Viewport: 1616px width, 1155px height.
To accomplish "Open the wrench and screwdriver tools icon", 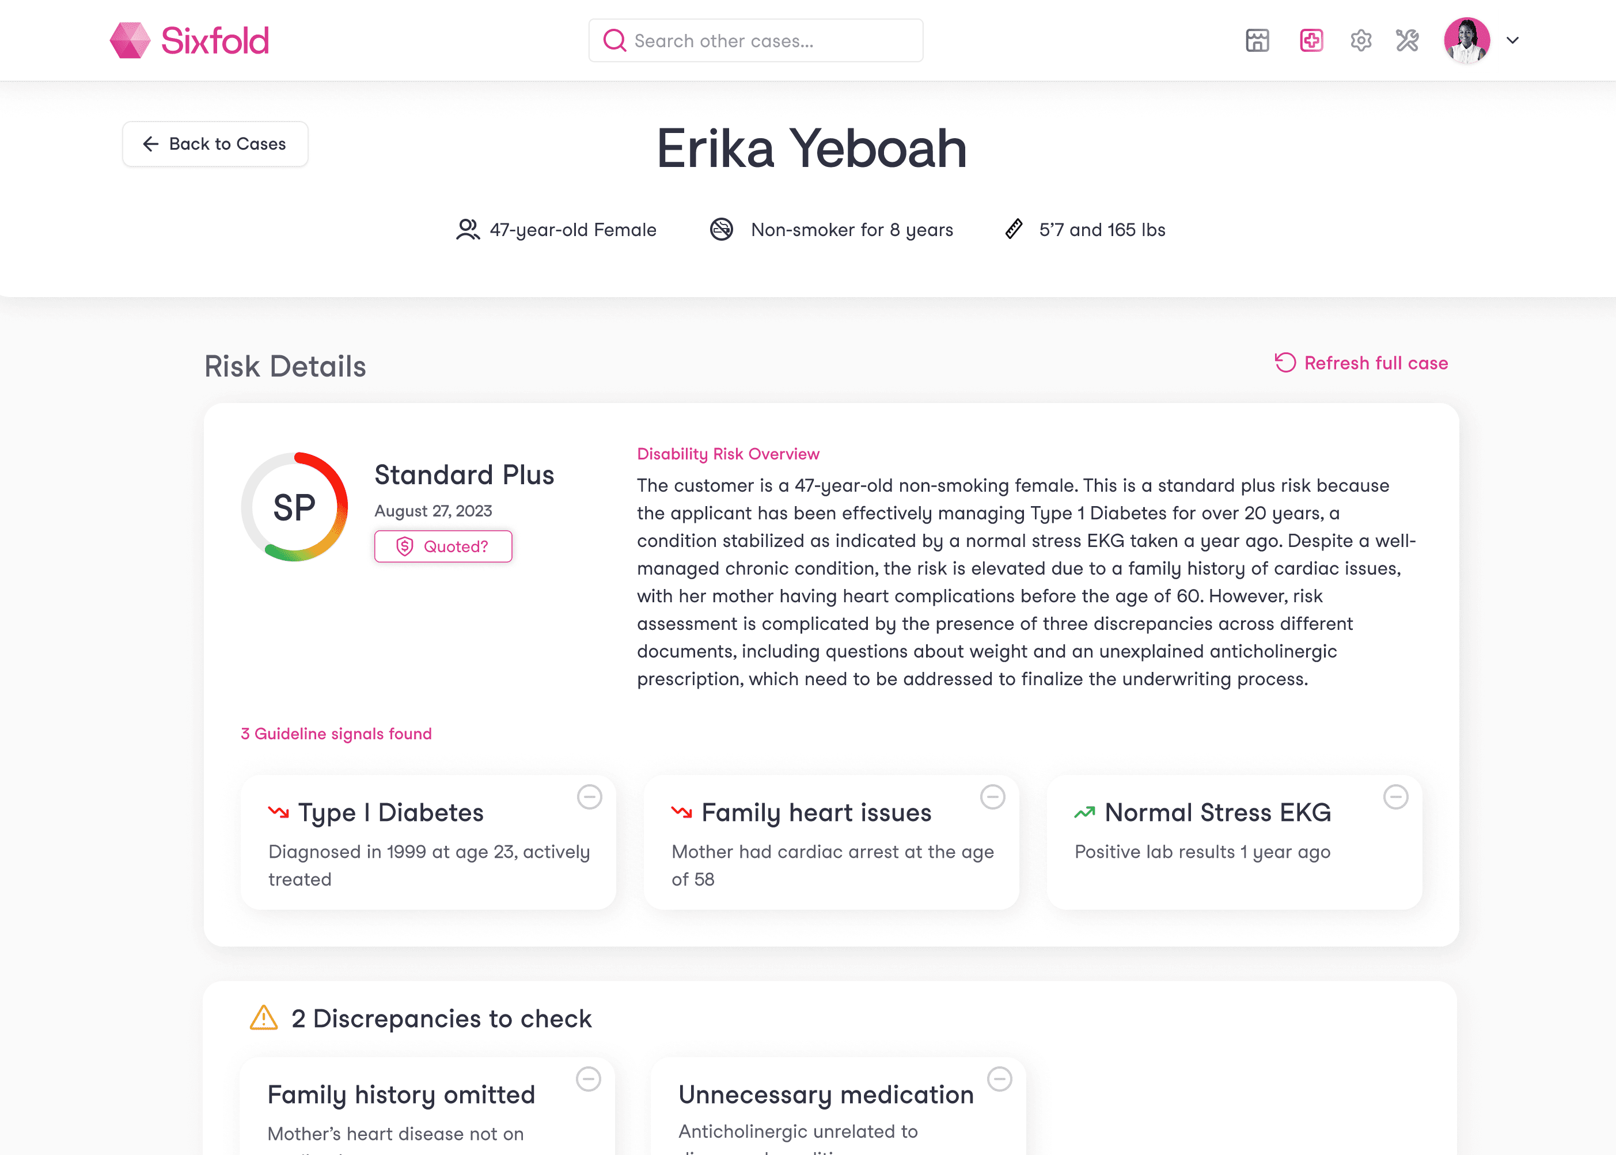I will tap(1407, 40).
